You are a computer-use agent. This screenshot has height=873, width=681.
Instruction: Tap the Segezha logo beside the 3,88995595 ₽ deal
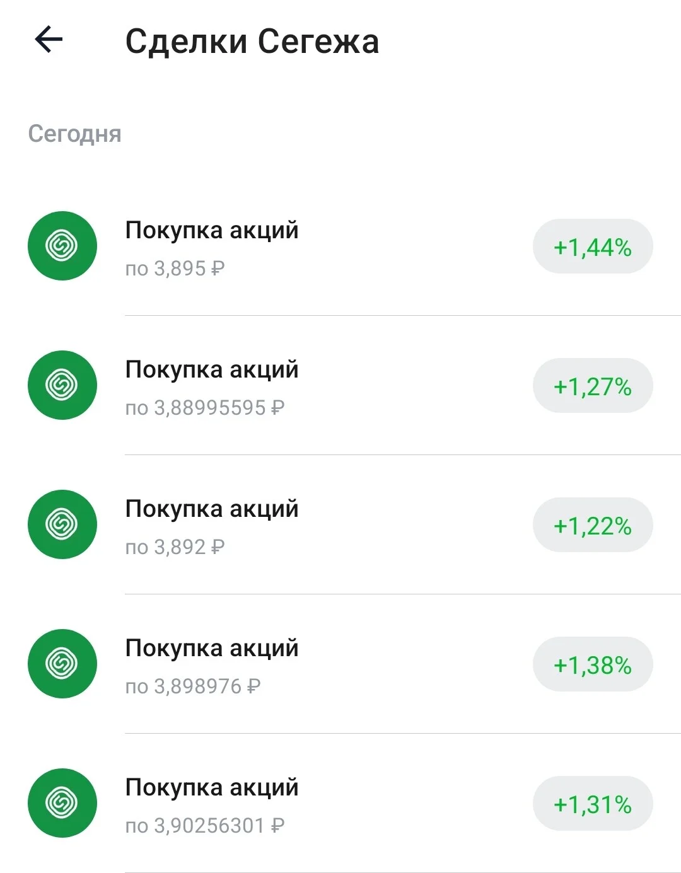click(x=62, y=385)
